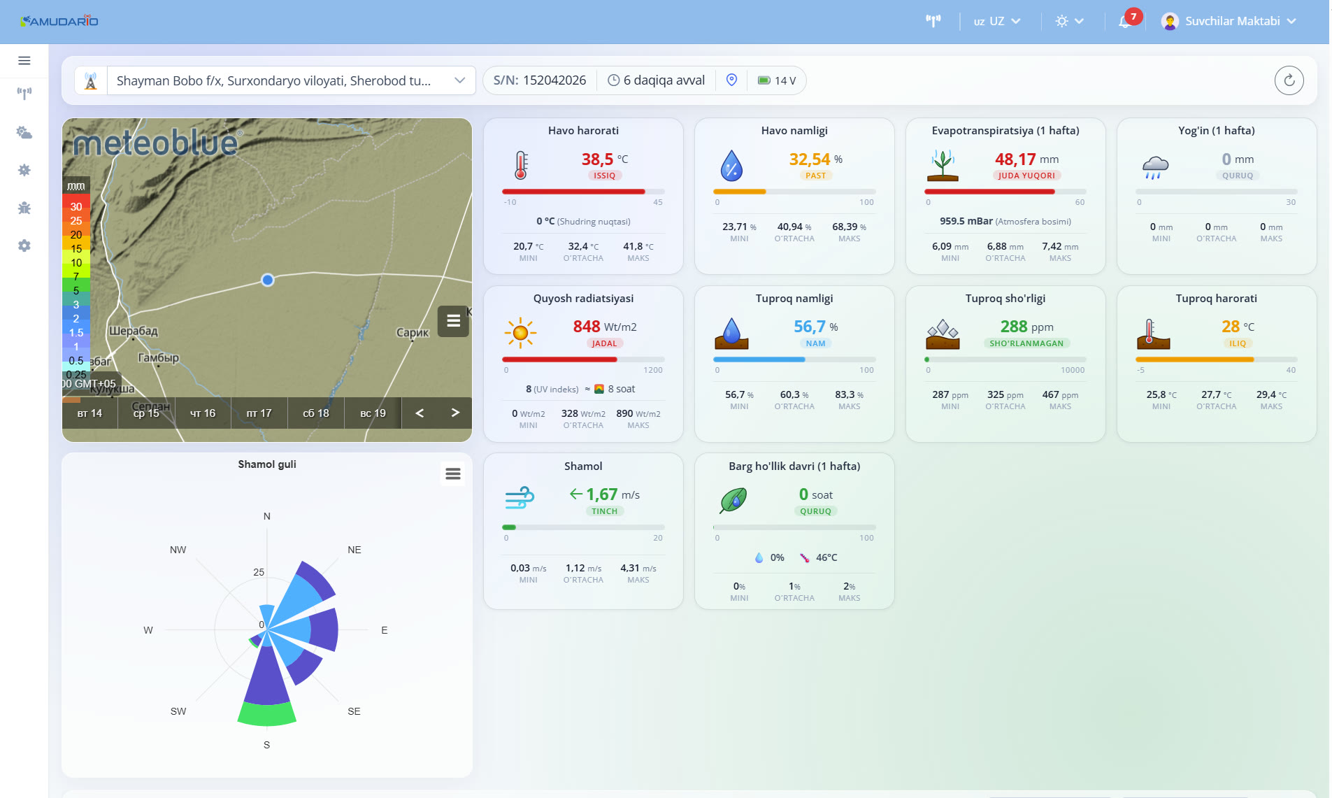Open the meteoblue map layers menu
Screen dimensions: 1332x798
(453, 321)
